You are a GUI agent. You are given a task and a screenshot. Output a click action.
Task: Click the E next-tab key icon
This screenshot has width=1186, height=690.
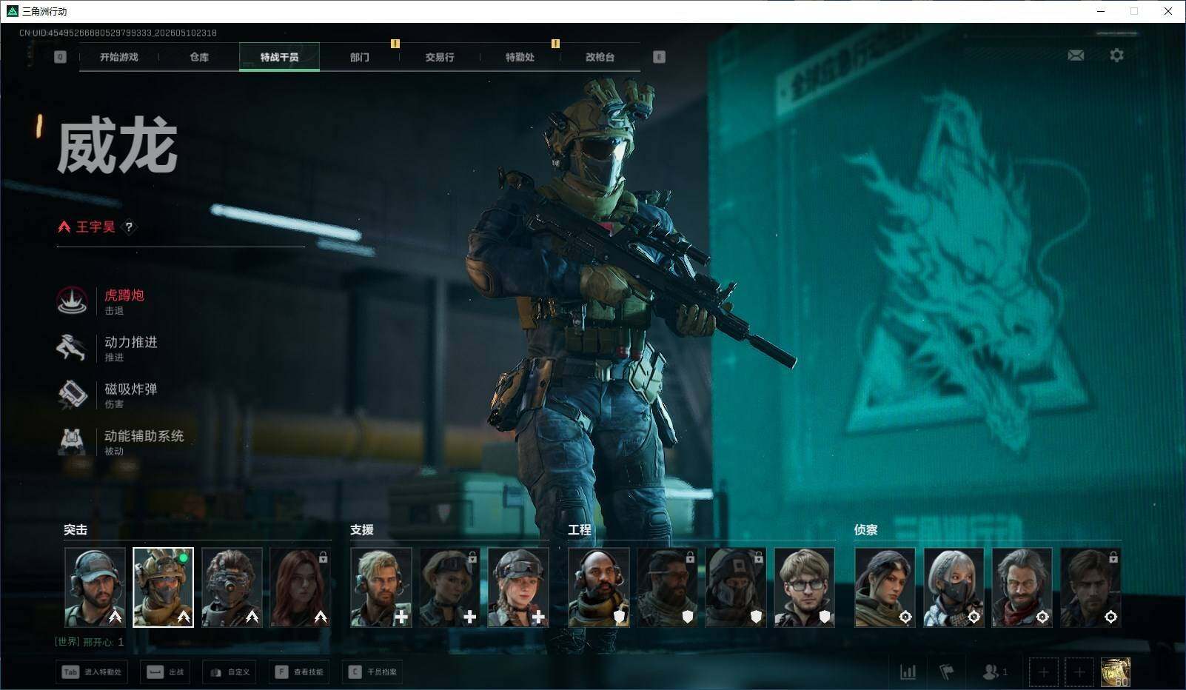click(x=659, y=57)
